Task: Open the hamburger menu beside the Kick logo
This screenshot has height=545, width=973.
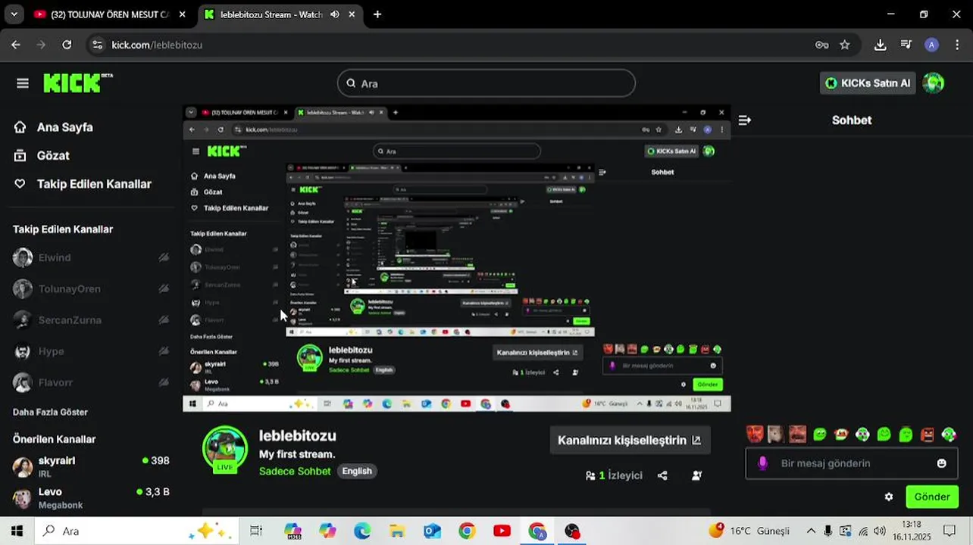Action: coord(23,83)
